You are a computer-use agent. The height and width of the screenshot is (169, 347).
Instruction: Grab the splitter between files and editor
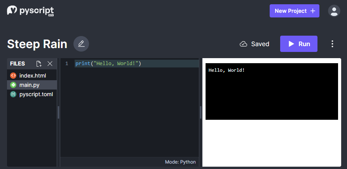pos(58,112)
